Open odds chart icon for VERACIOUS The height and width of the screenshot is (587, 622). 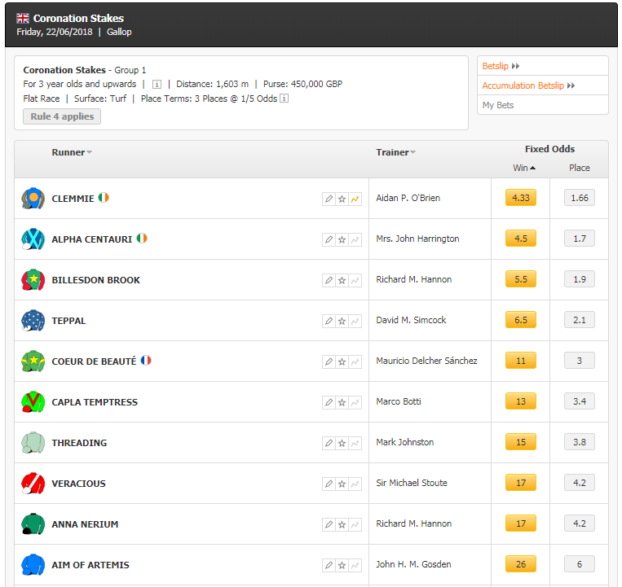[355, 484]
